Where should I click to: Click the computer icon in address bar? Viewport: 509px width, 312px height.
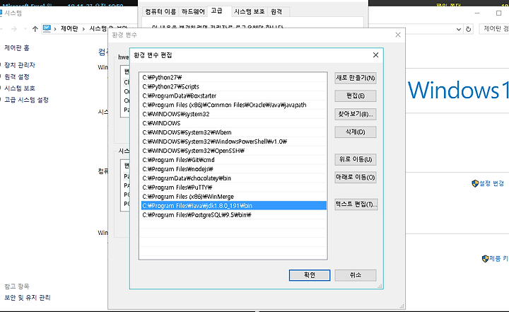coord(47,28)
